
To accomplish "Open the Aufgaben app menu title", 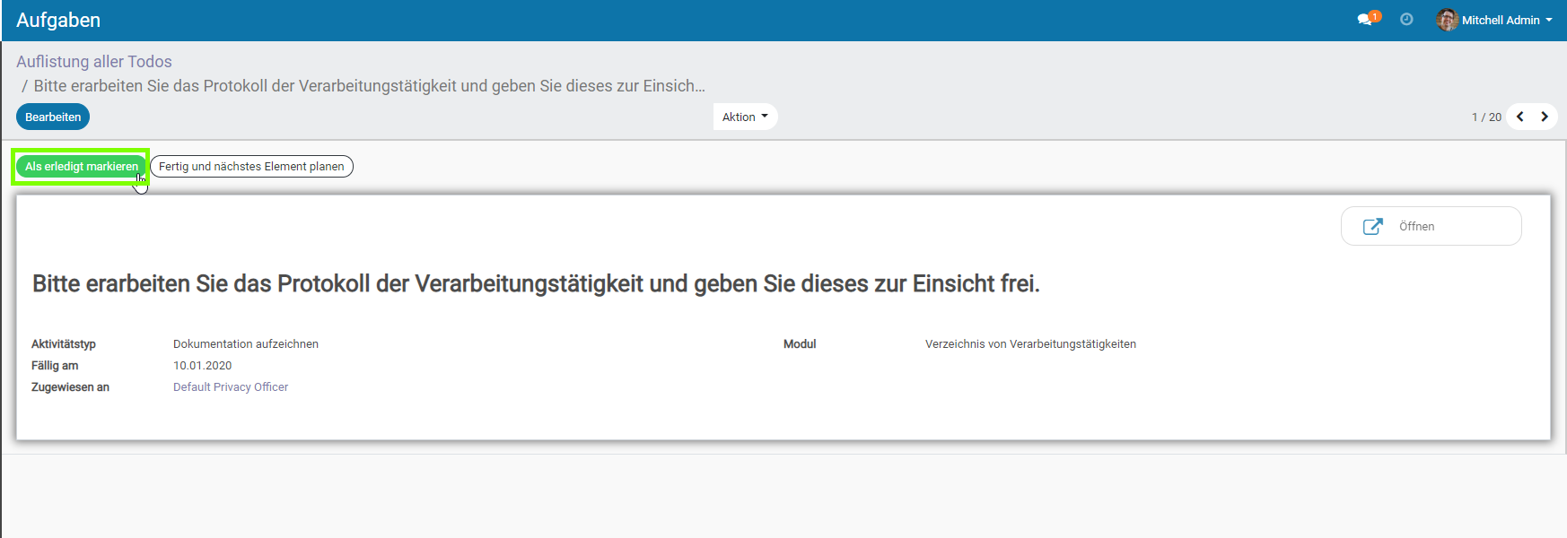I will click(x=58, y=20).
